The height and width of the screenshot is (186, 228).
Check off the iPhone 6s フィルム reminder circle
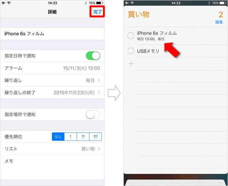click(131, 36)
